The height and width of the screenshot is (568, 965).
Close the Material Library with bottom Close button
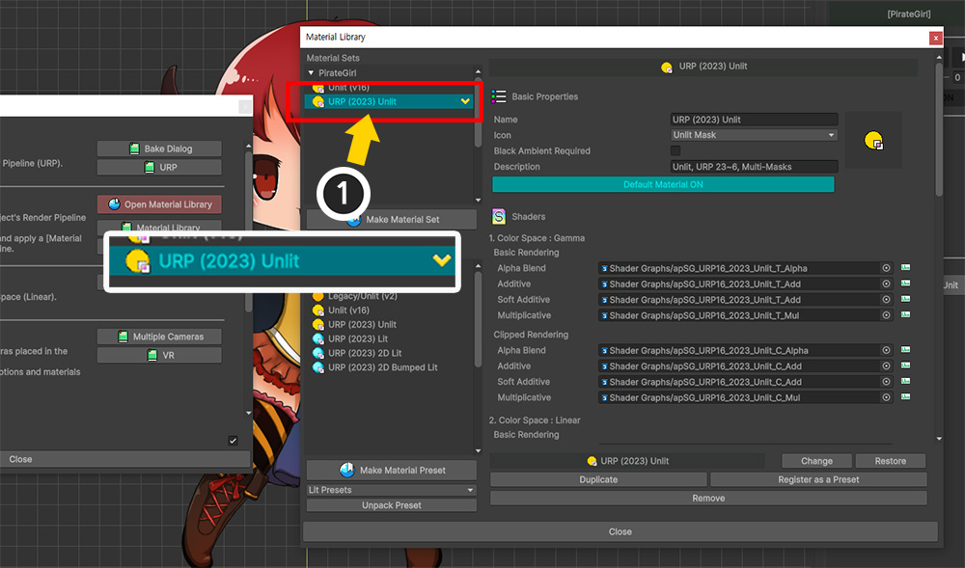pos(620,531)
